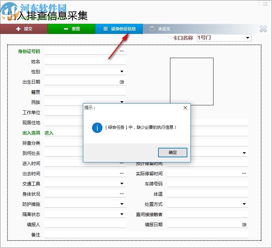272x248 pixels.
Task: Expand the 性别 dropdown
Action: [121, 71]
